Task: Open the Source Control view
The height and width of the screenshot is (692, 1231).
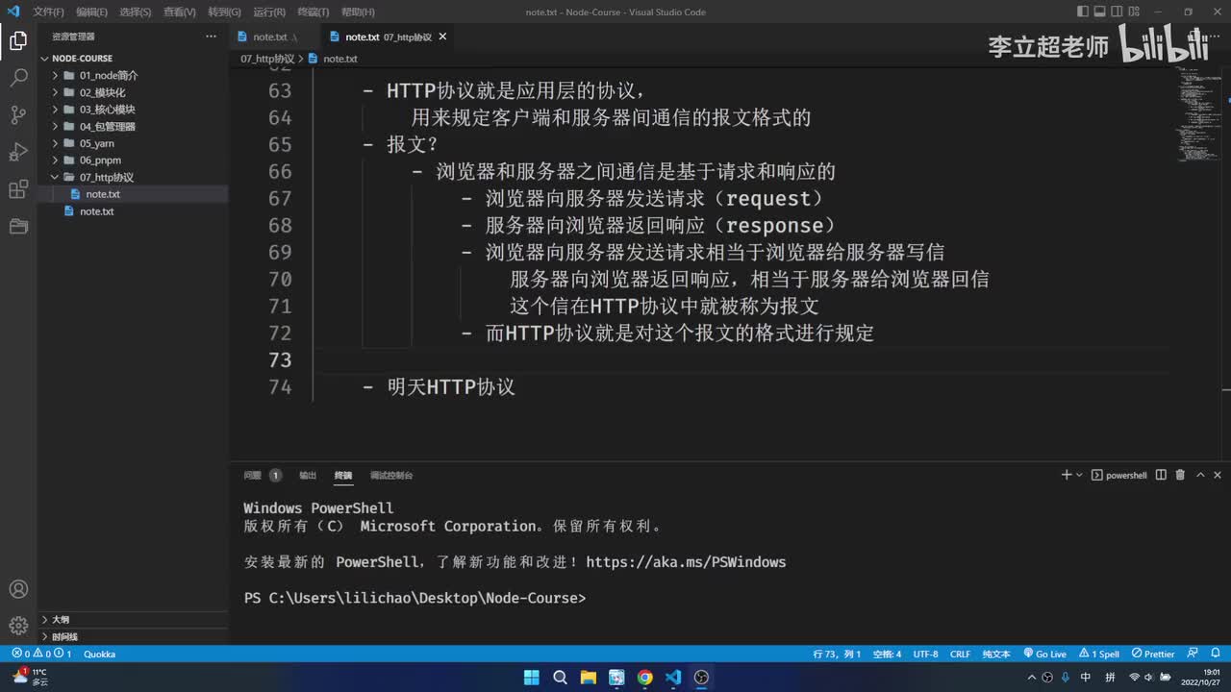Action: 18,115
